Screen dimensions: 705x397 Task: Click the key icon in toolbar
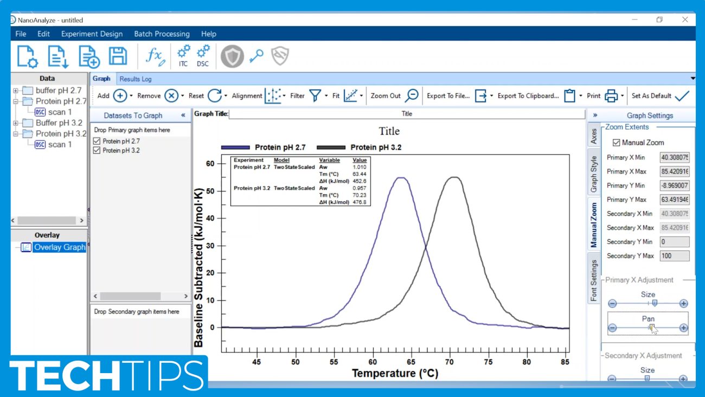tap(257, 56)
